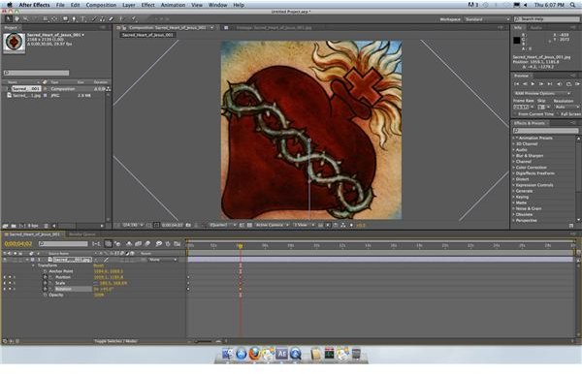This screenshot has height=374, width=582.
Task: Select the Hand tool
Action: coord(16,18)
